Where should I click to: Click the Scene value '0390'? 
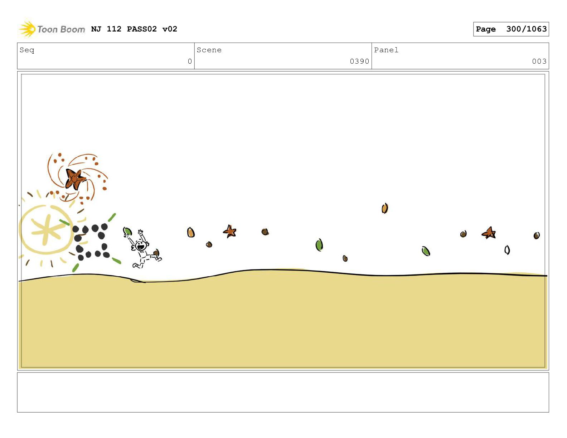(x=359, y=61)
